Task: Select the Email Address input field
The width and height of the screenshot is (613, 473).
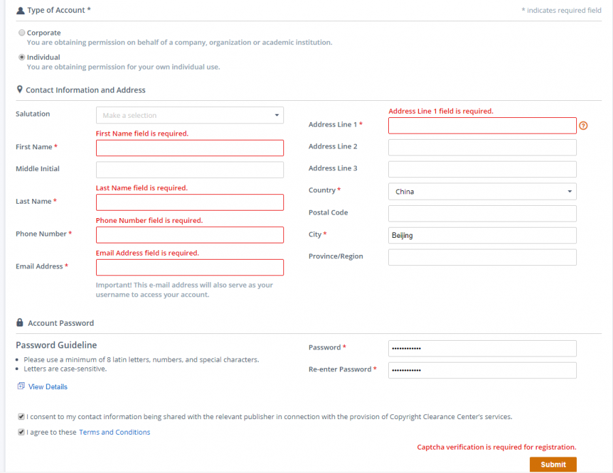Action: pos(189,267)
